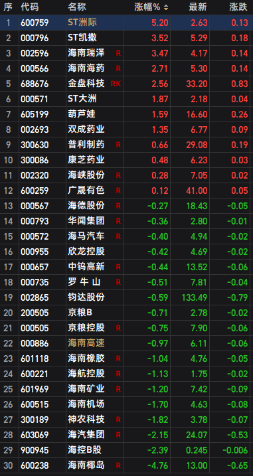Screen dimensions: 253x476
Task: Click stock code 900945 海控B股
Action: click(35, 450)
